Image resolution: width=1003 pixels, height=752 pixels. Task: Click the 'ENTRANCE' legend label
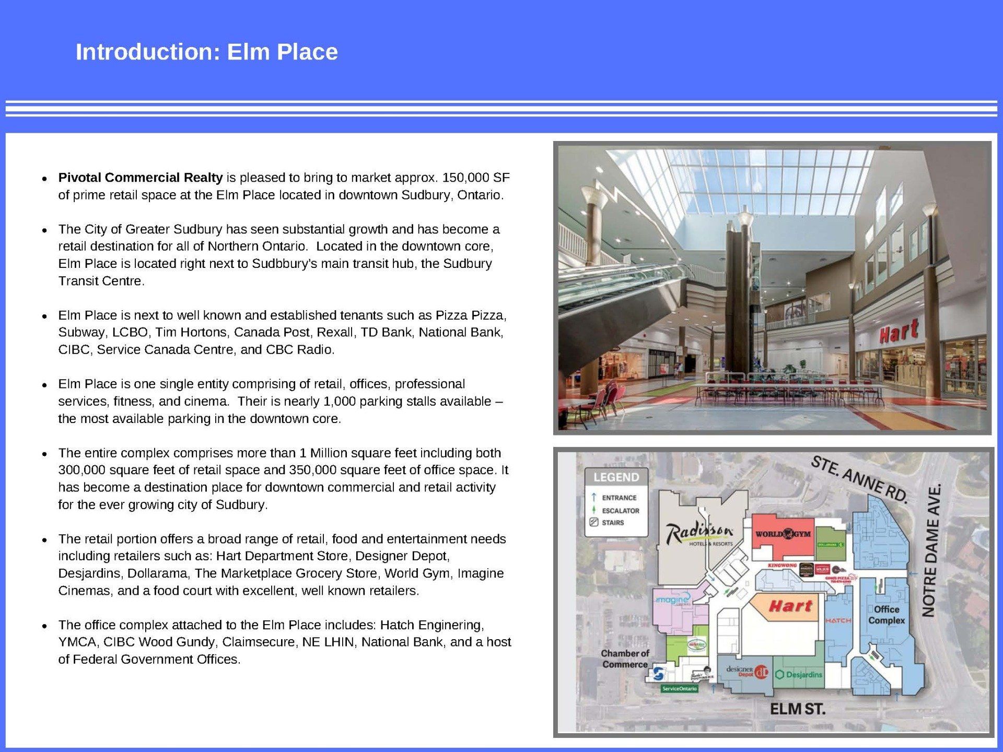click(x=619, y=498)
